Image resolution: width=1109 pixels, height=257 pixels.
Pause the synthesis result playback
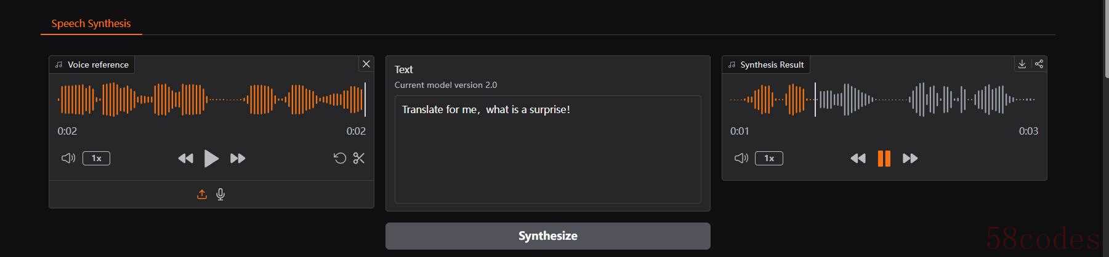point(884,159)
